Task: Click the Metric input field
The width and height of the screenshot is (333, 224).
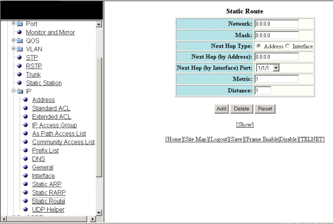Action: coord(277,79)
